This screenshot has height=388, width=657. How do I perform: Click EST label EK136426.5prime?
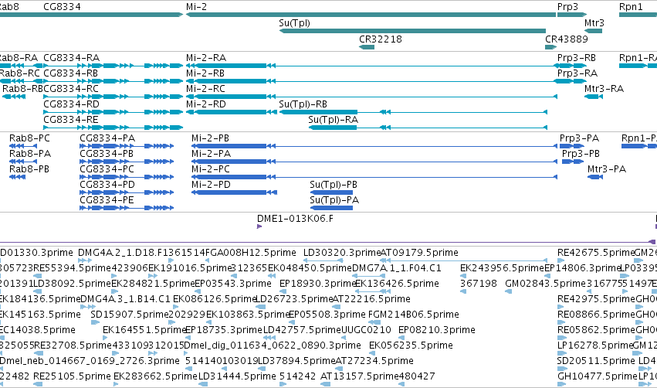coord(397,284)
